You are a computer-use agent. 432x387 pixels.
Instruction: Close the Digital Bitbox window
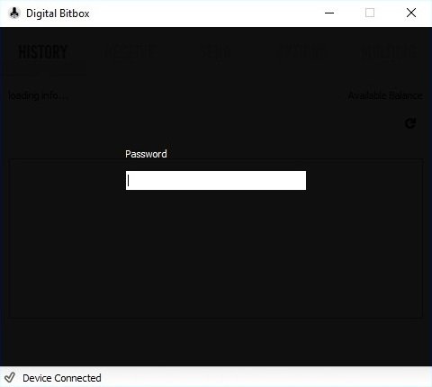pos(411,13)
